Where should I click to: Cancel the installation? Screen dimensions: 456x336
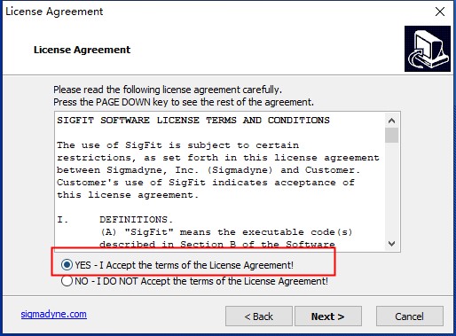tap(410, 316)
